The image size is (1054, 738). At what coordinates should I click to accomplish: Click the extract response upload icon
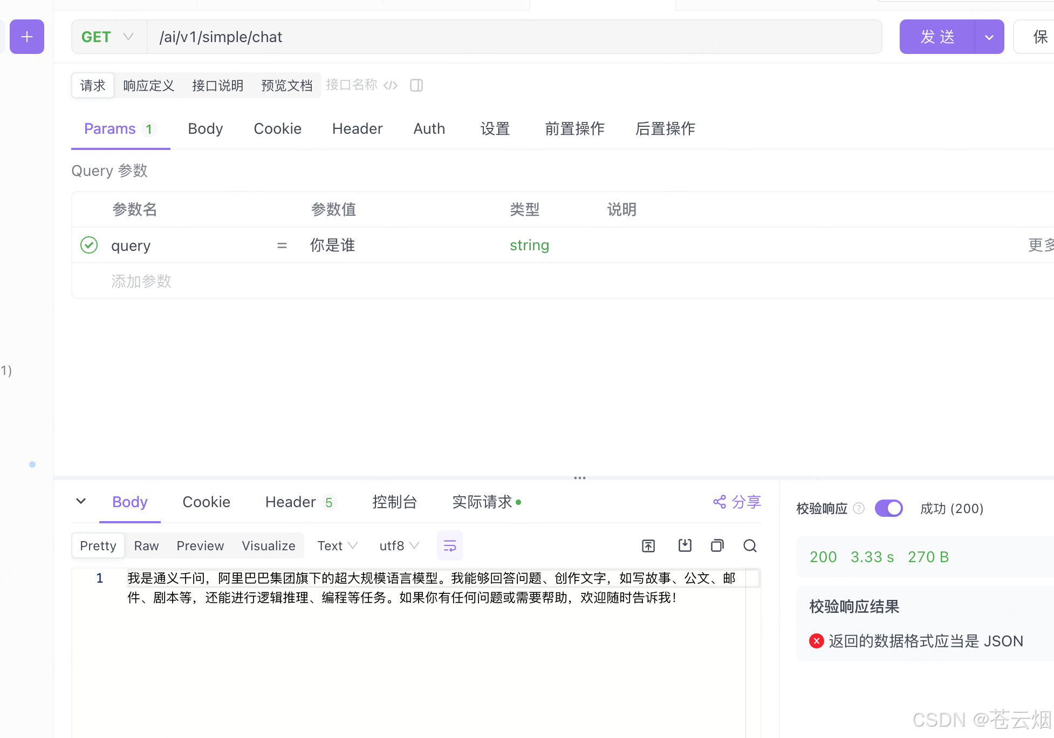point(648,546)
